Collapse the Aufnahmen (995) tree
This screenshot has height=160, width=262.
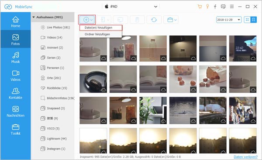pyautogui.click(x=34, y=17)
